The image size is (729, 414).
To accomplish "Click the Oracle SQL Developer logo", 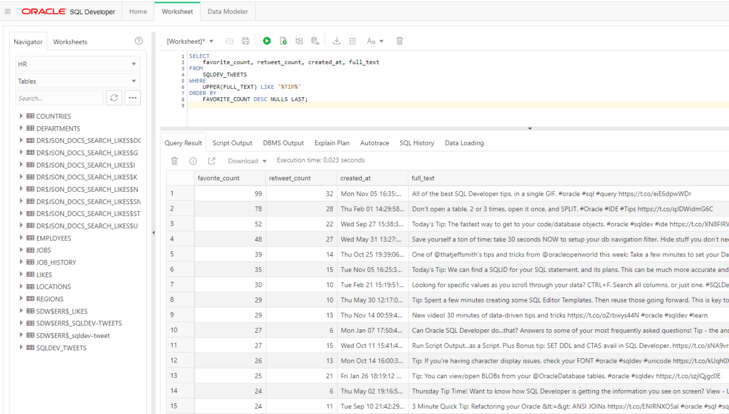I will tap(68, 11).
